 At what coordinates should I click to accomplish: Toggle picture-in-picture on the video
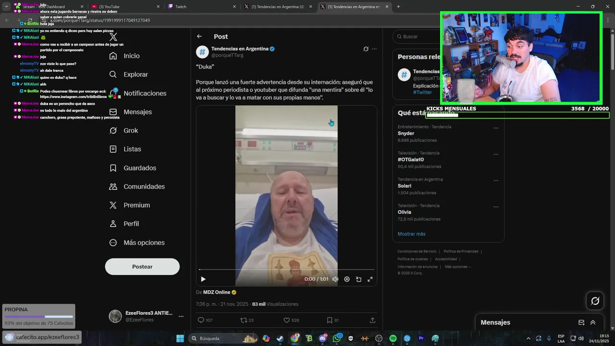[358, 279]
